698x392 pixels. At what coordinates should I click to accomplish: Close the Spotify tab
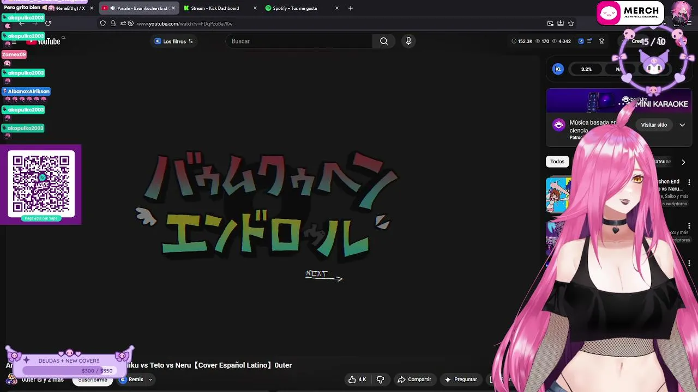click(337, 8)
